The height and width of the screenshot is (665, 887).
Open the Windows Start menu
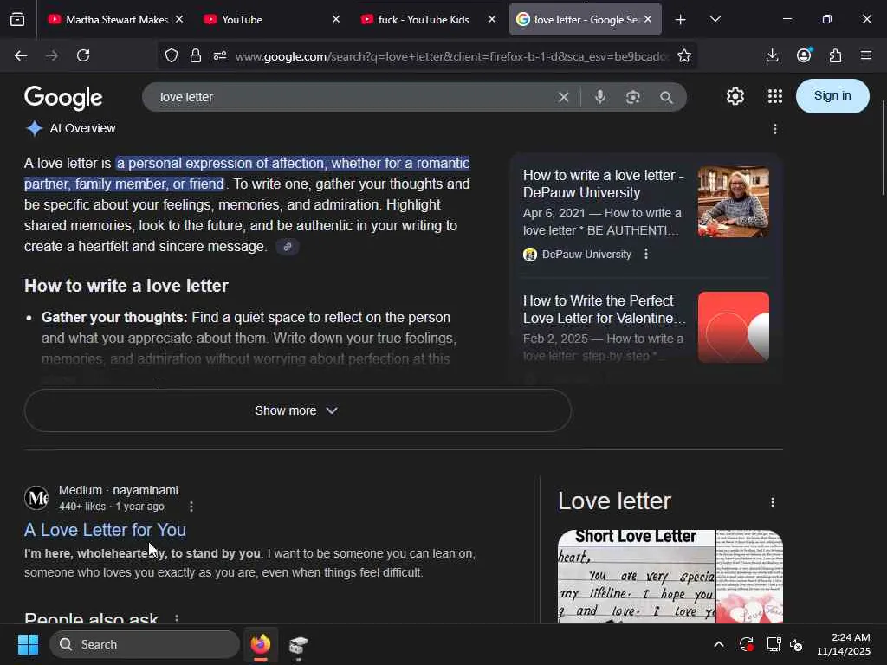[x=28, y=644]
